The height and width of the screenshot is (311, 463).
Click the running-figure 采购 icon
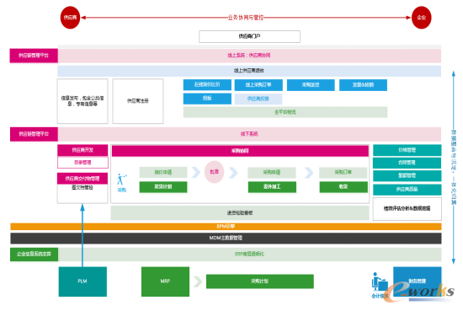121,180
